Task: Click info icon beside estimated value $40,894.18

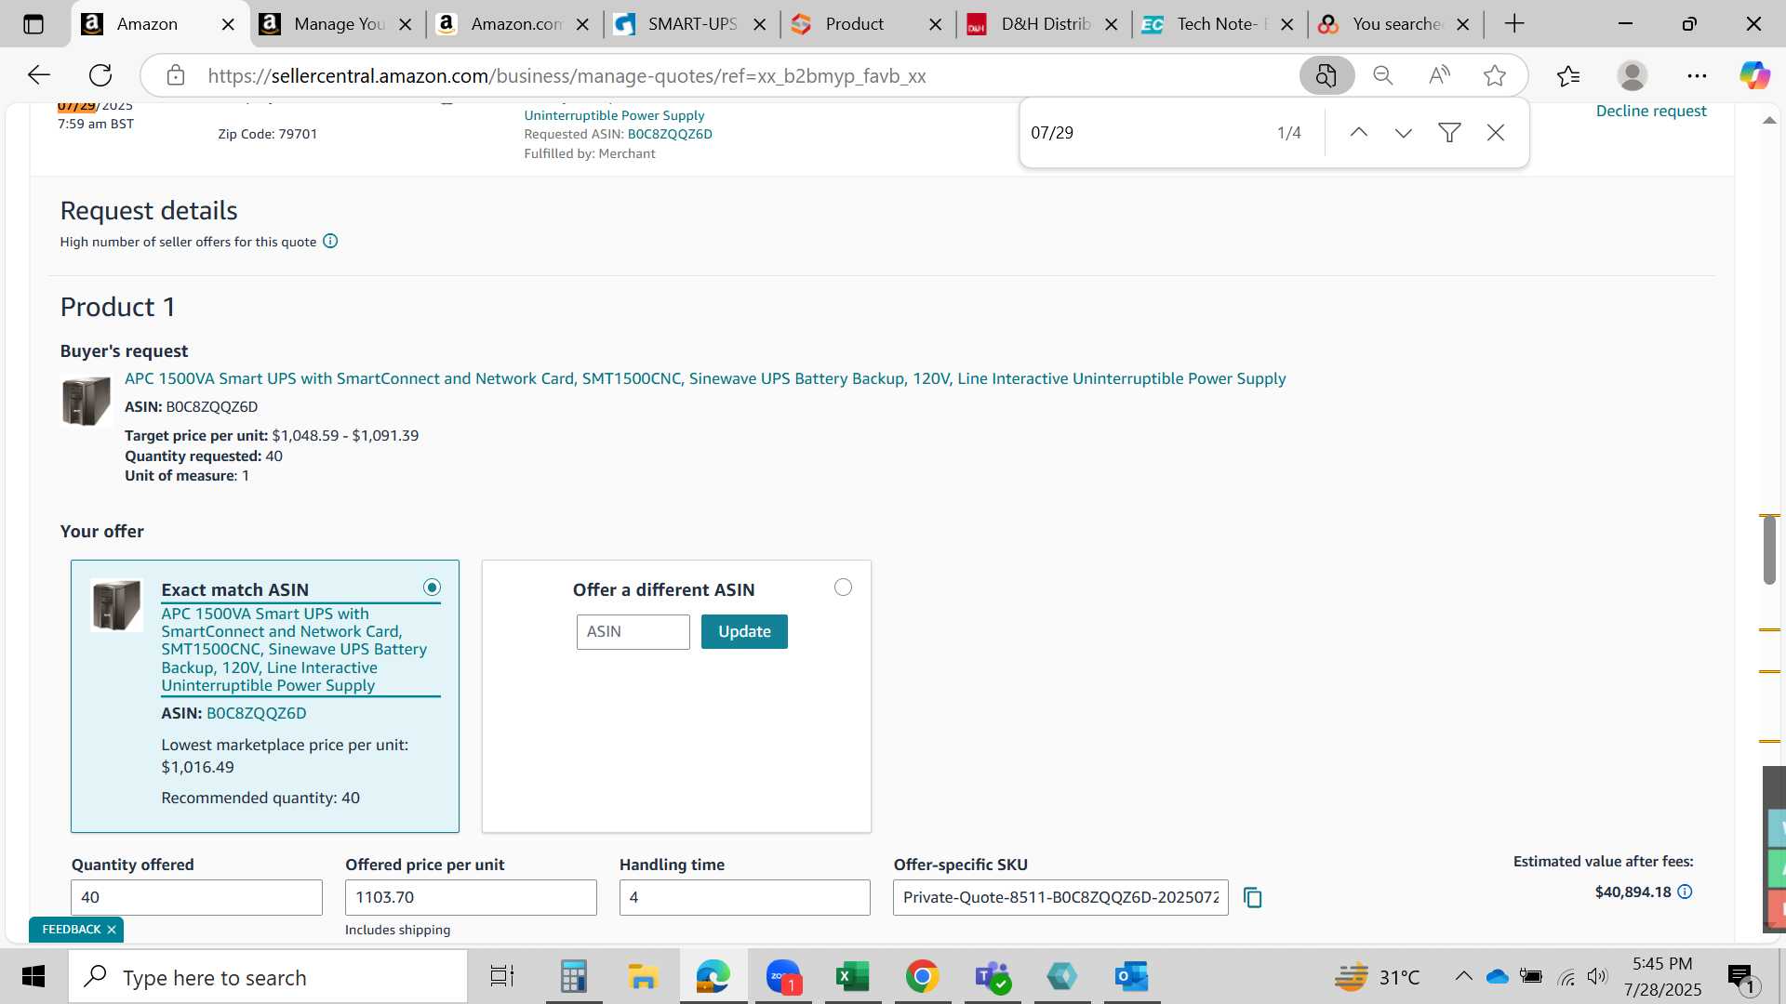Action: click(1685, 892)
